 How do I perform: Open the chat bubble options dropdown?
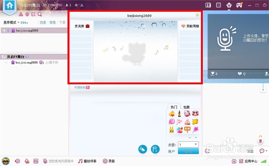263,151
